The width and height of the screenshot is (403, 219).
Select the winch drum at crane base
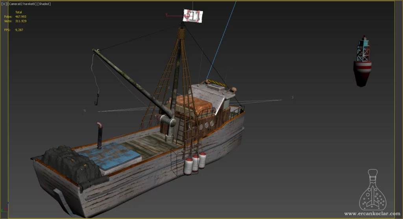pos(168,121)
